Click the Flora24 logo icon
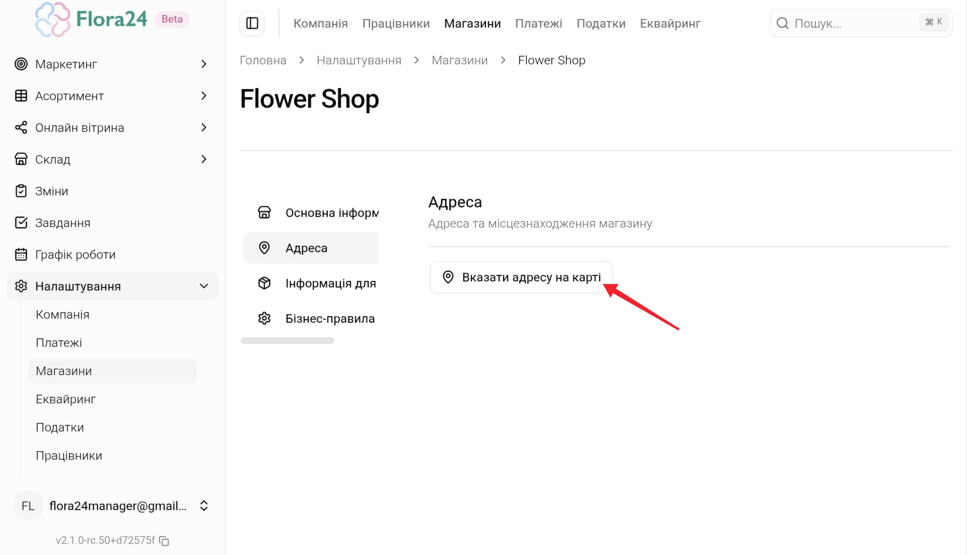The image size is (967, 555). click(52, 20)
